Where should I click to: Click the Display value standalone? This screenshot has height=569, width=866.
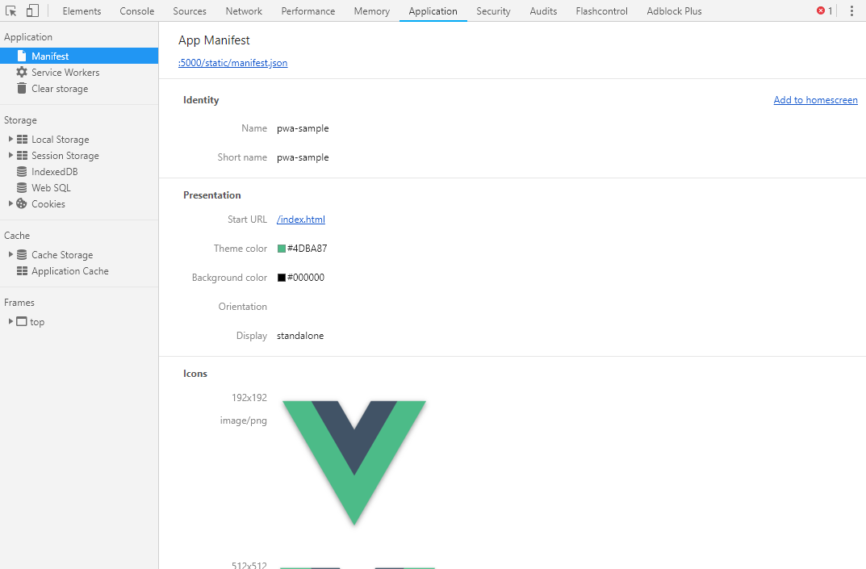coord(300,335)
